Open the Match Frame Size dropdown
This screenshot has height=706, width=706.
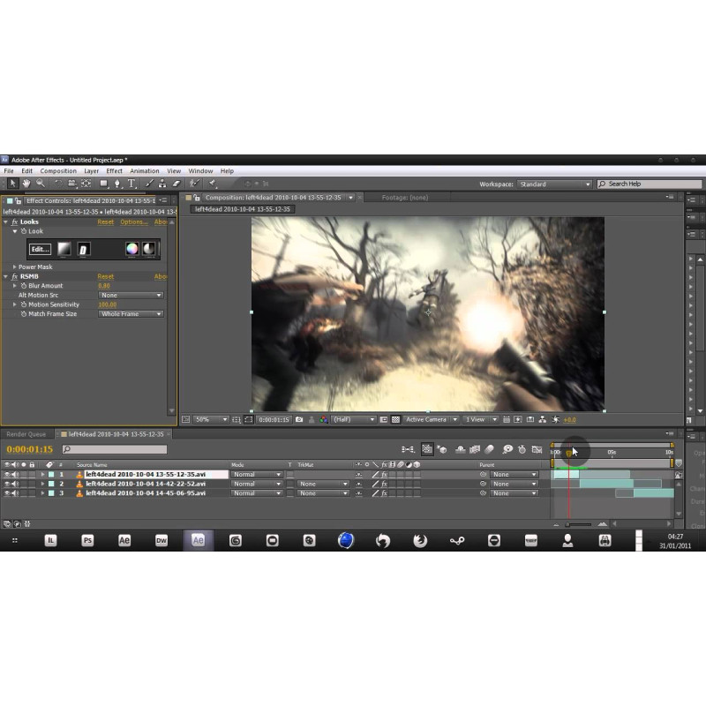tap(131, 314)
